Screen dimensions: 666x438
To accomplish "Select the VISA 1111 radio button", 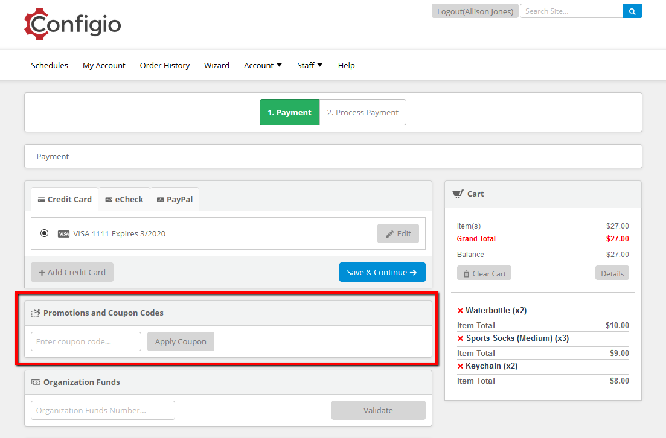I will [44, 233].
